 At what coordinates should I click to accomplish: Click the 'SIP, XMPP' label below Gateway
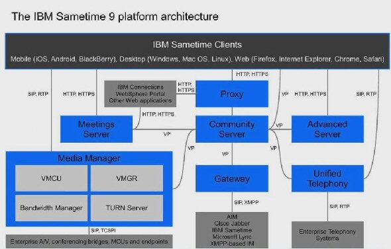pyautogui.click(x=247, y=202)
